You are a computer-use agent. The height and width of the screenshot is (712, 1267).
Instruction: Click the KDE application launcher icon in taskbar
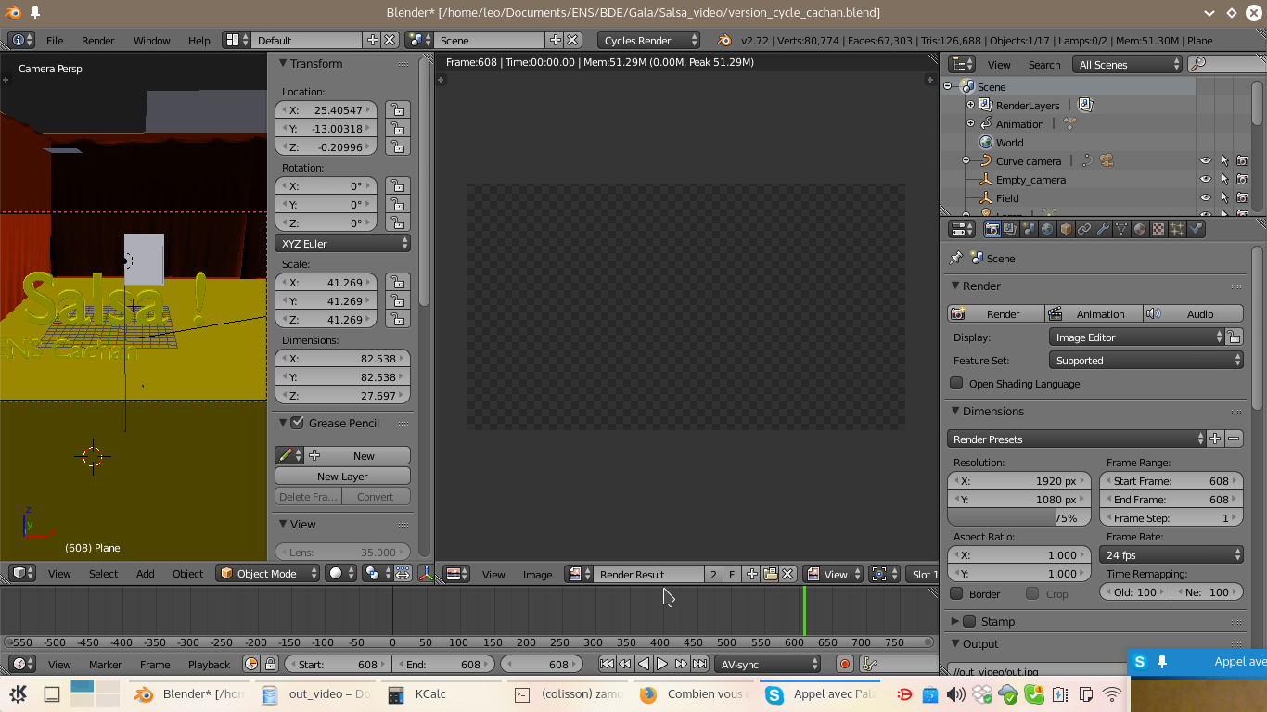pyautogui.click(x=18, y=693)
